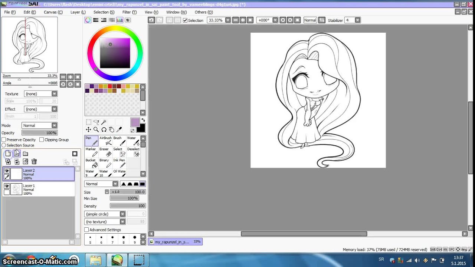The image size is (475, 267).
Task: Click the layer Opacity slider
Action: [39, 133]
